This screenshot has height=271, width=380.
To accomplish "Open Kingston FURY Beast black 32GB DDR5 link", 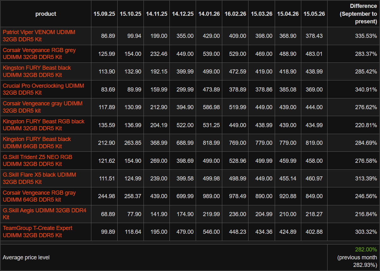I will (x=37, y=72).
